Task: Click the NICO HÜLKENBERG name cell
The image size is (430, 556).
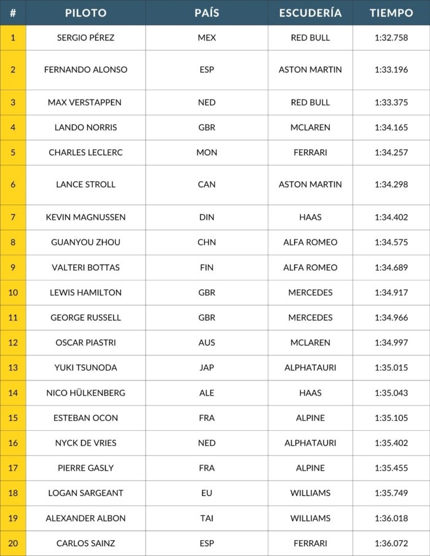Action: [x=85, y=393]
